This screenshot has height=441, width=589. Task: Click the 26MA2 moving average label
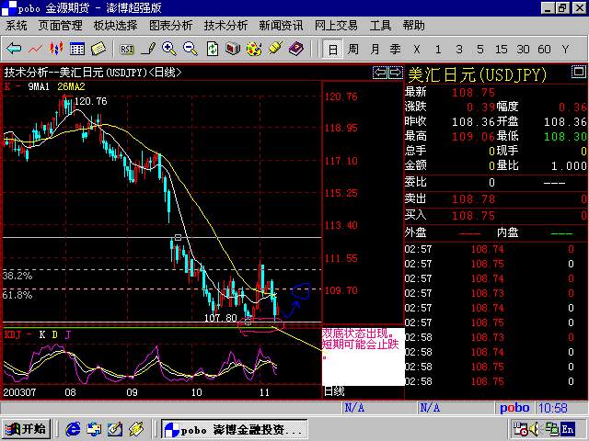click(x=72, y=86)
